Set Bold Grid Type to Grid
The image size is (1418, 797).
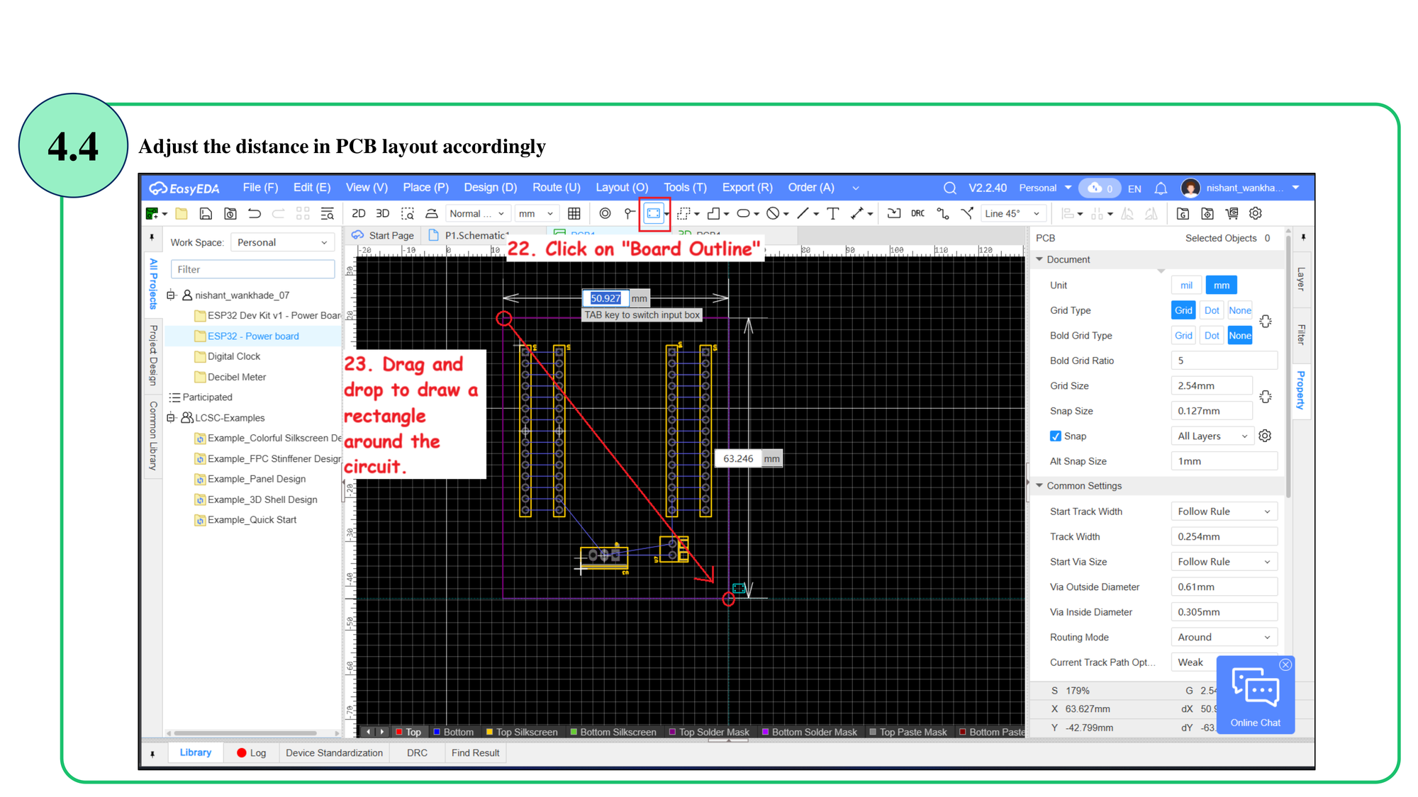pyautogui.click(x=1183, y=335)
